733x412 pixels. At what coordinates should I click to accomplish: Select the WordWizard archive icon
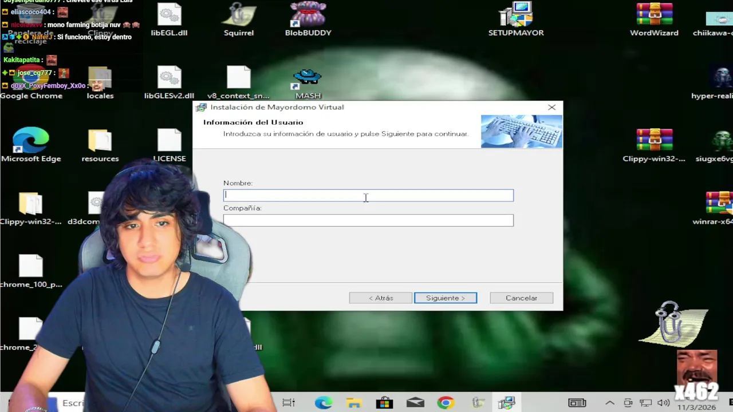tap(654, 20)
